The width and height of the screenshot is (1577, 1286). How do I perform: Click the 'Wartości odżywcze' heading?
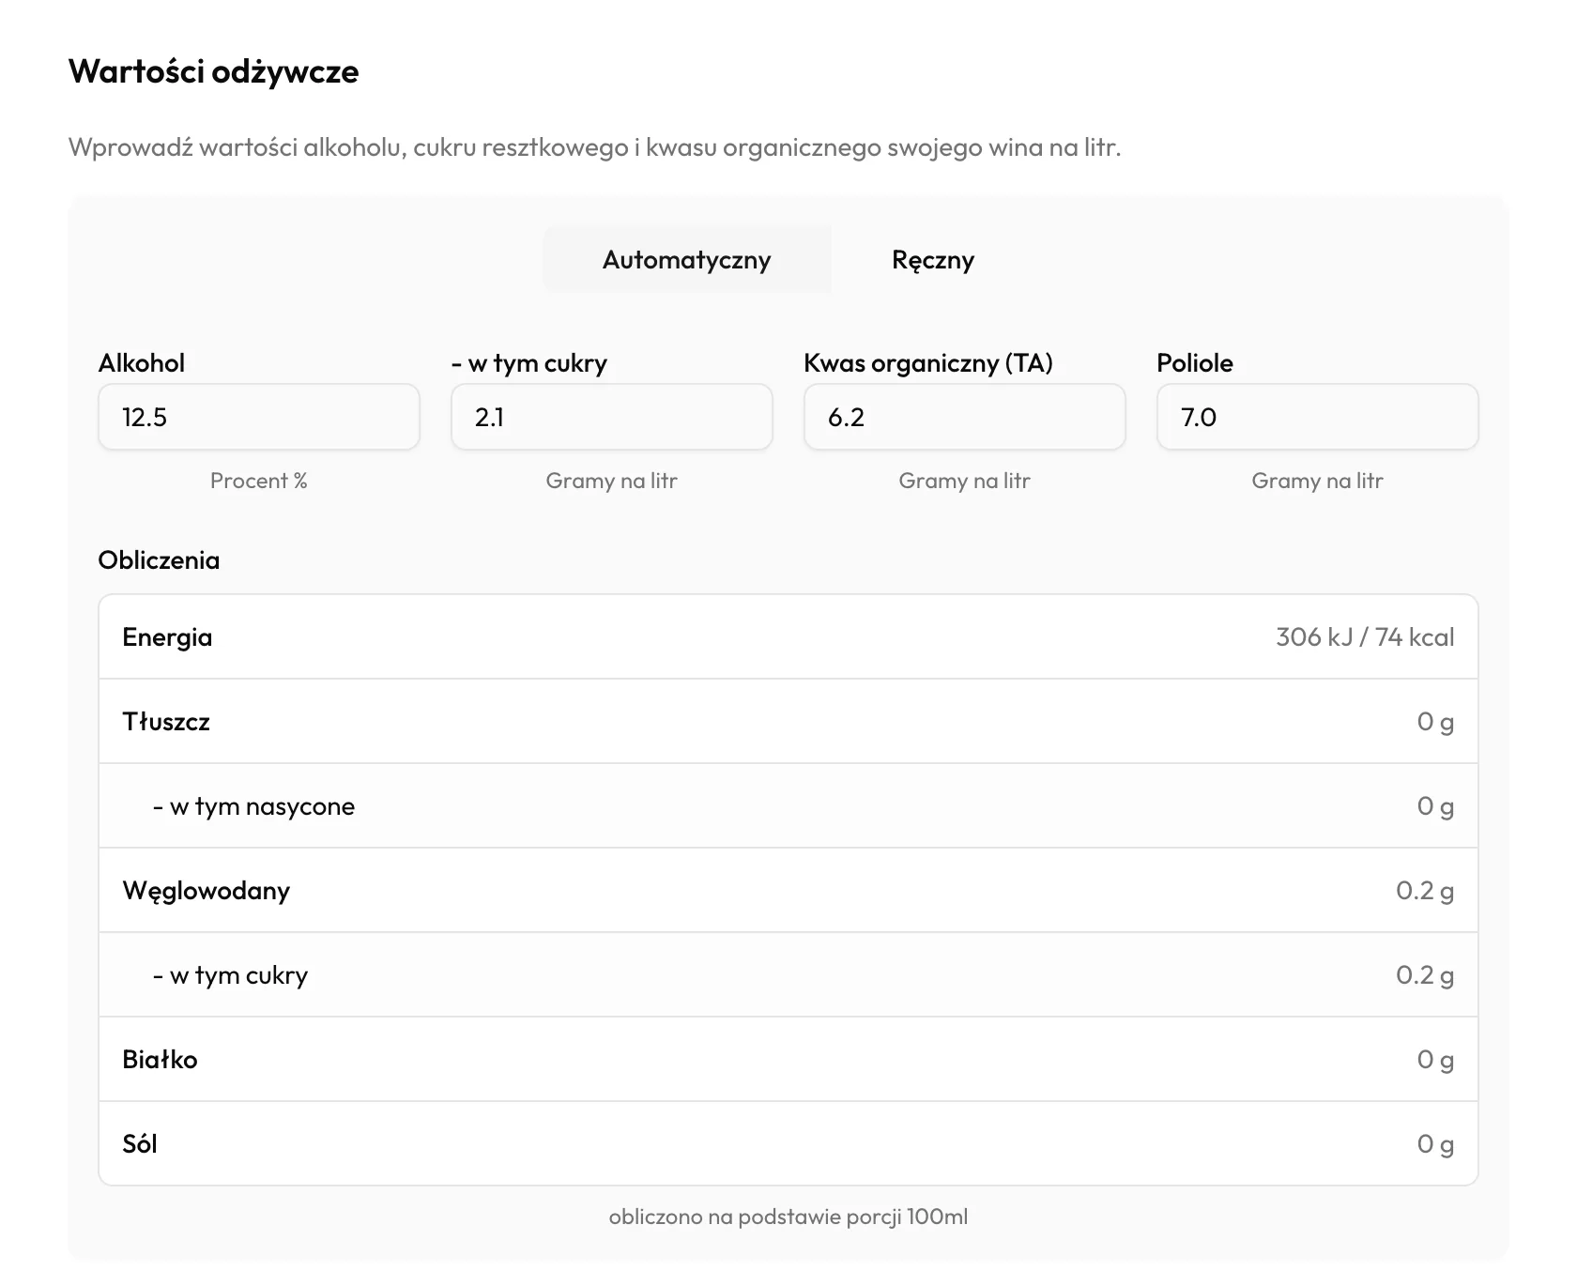point(214,72)
